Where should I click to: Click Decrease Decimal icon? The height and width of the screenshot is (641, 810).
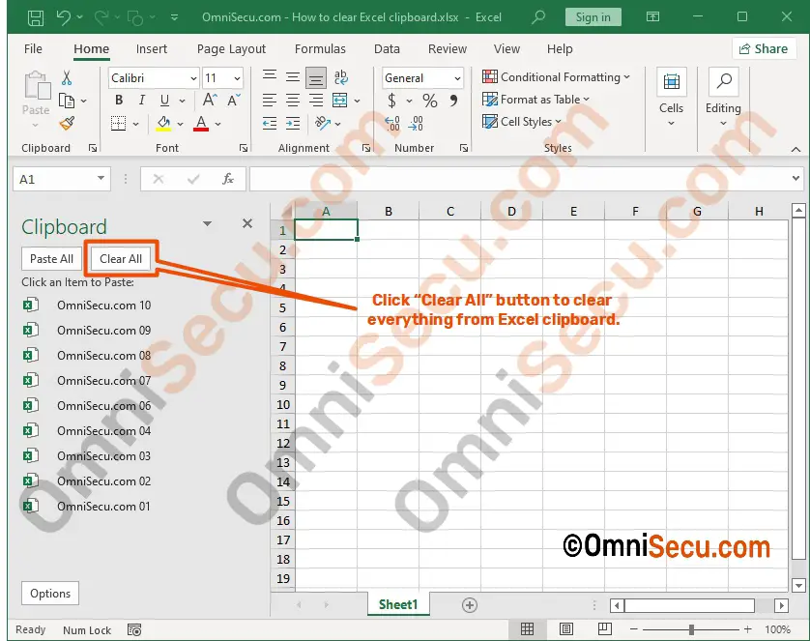416,124
